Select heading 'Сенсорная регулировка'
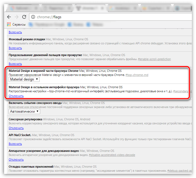Viewport: 196px width, 178px height. (x=26, y=119)
